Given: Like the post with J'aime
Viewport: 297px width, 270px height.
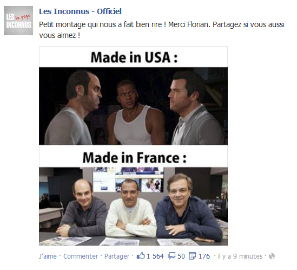Looking at the screenshot, I should [x=48, y=256].
